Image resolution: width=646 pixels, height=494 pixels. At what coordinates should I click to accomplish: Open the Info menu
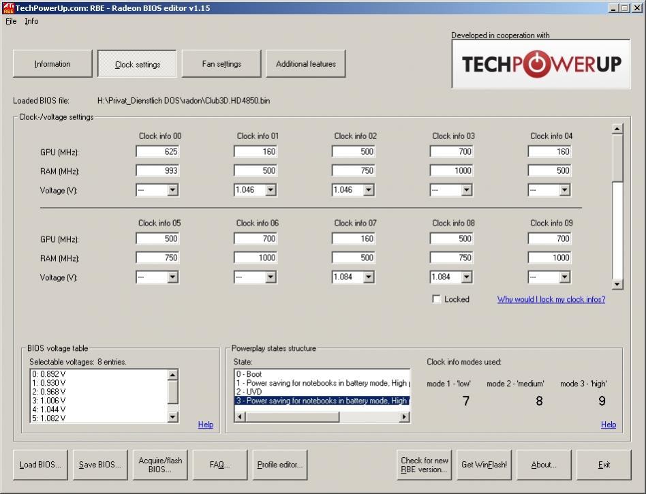point(31,21)
